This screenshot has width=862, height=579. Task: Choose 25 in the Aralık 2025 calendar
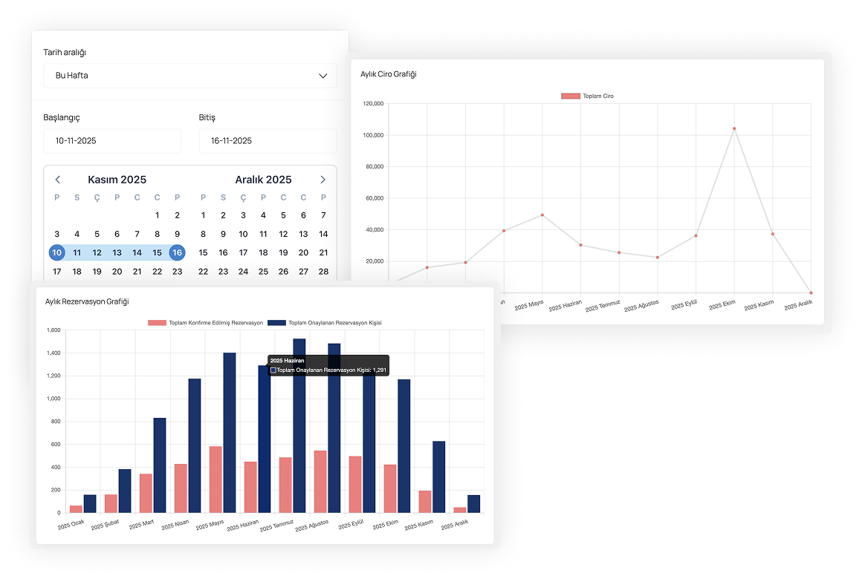coord(263,272)
